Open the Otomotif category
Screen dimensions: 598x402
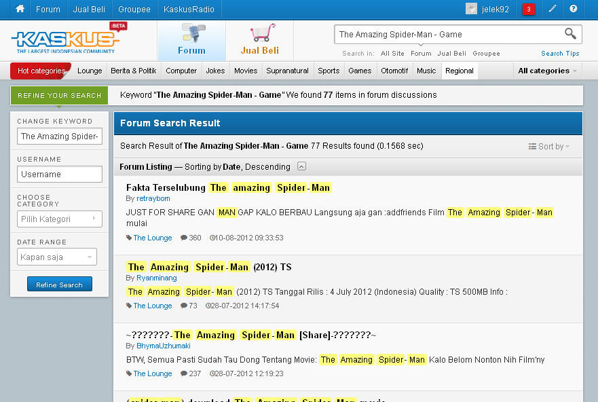coord(394,71)
